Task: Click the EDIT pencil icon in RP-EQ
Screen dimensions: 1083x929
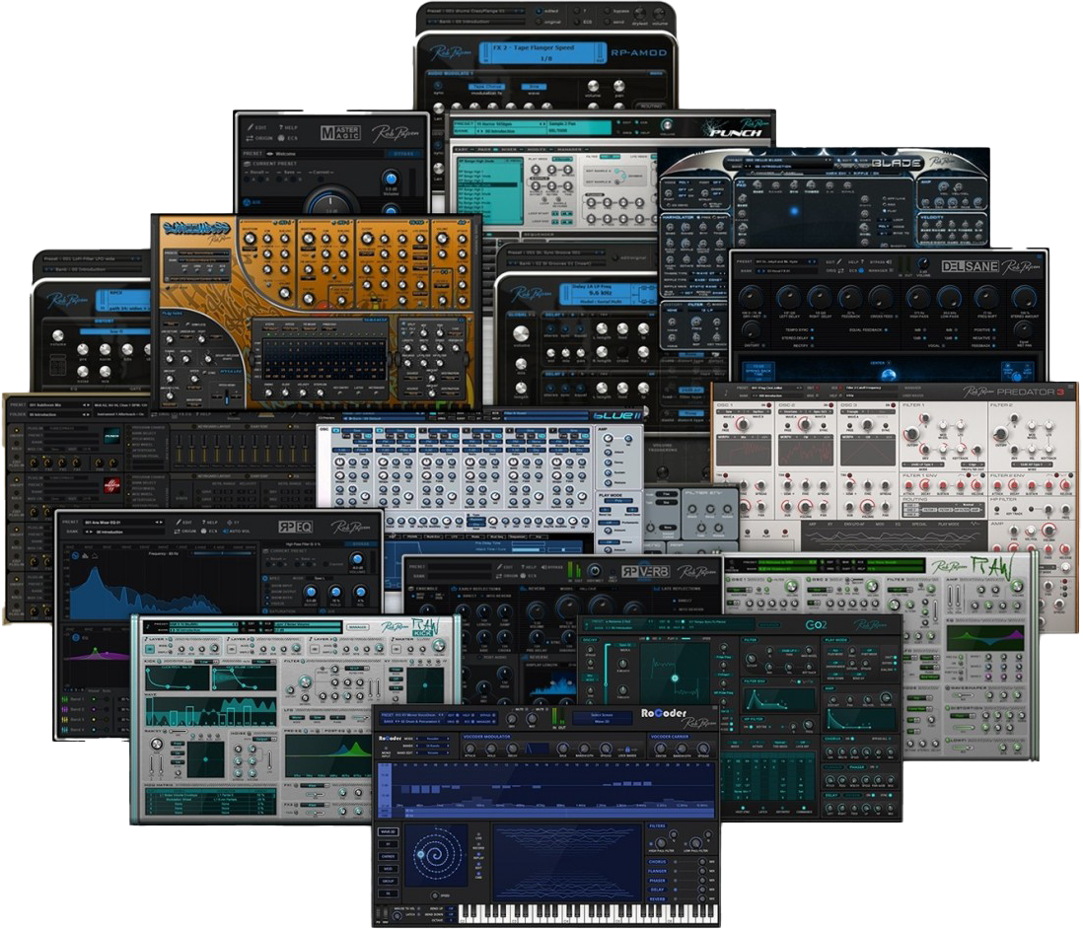Action: (180, 522)
